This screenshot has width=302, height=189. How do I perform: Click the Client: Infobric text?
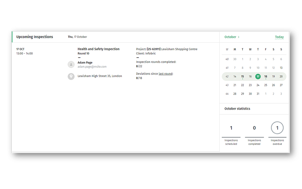pos(146,53)
